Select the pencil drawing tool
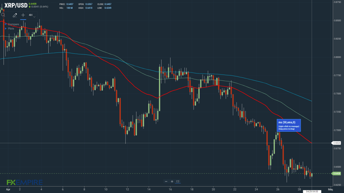344x193 pixels. [x=15, y=15]
